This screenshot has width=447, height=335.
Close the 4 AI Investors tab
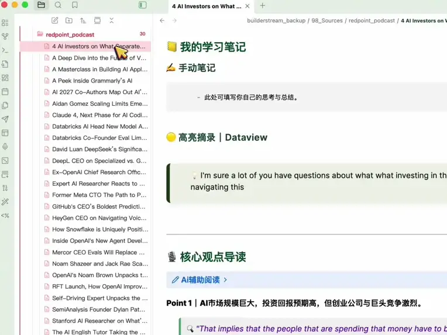[x=247, y=6]
